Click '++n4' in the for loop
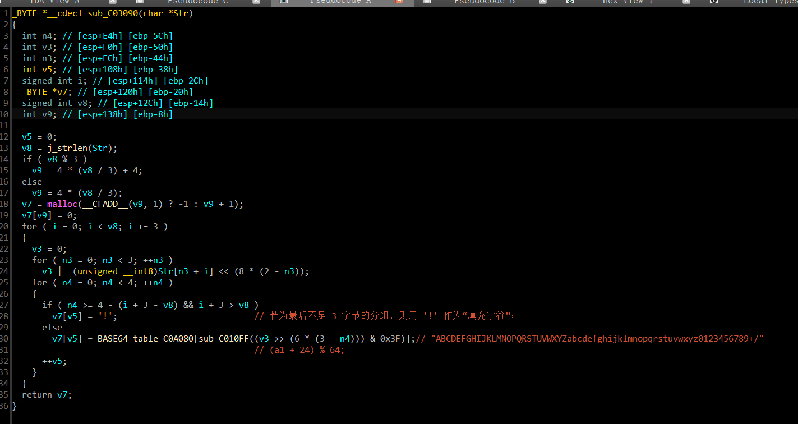 [x=153, y=283]
